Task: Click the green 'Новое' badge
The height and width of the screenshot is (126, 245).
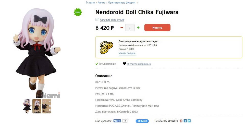Action: click(x=78, y=12)
